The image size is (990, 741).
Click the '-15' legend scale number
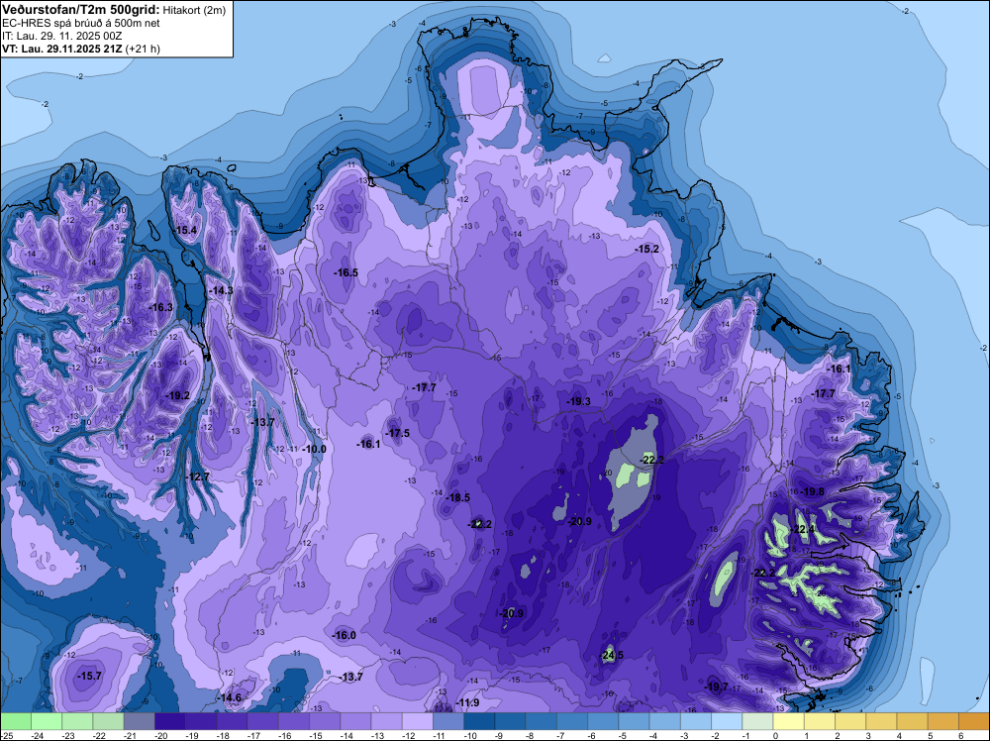coord(317,735)
